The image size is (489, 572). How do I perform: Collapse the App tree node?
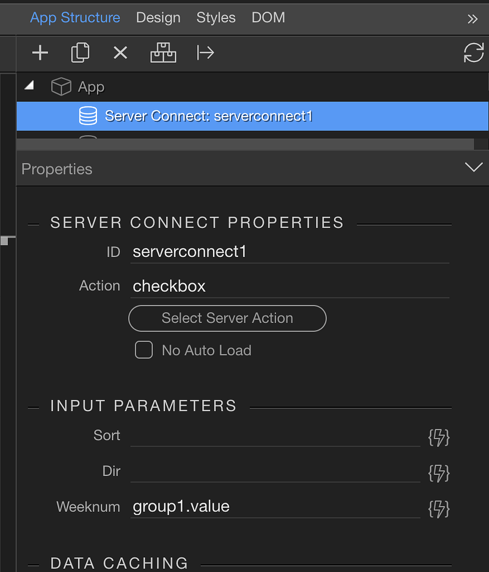29,86
